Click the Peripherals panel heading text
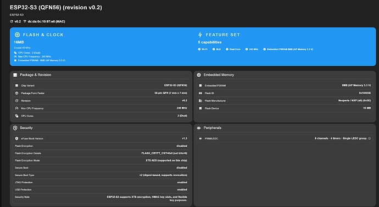Screen dimensions: 379x207 (x=213, y=128)
